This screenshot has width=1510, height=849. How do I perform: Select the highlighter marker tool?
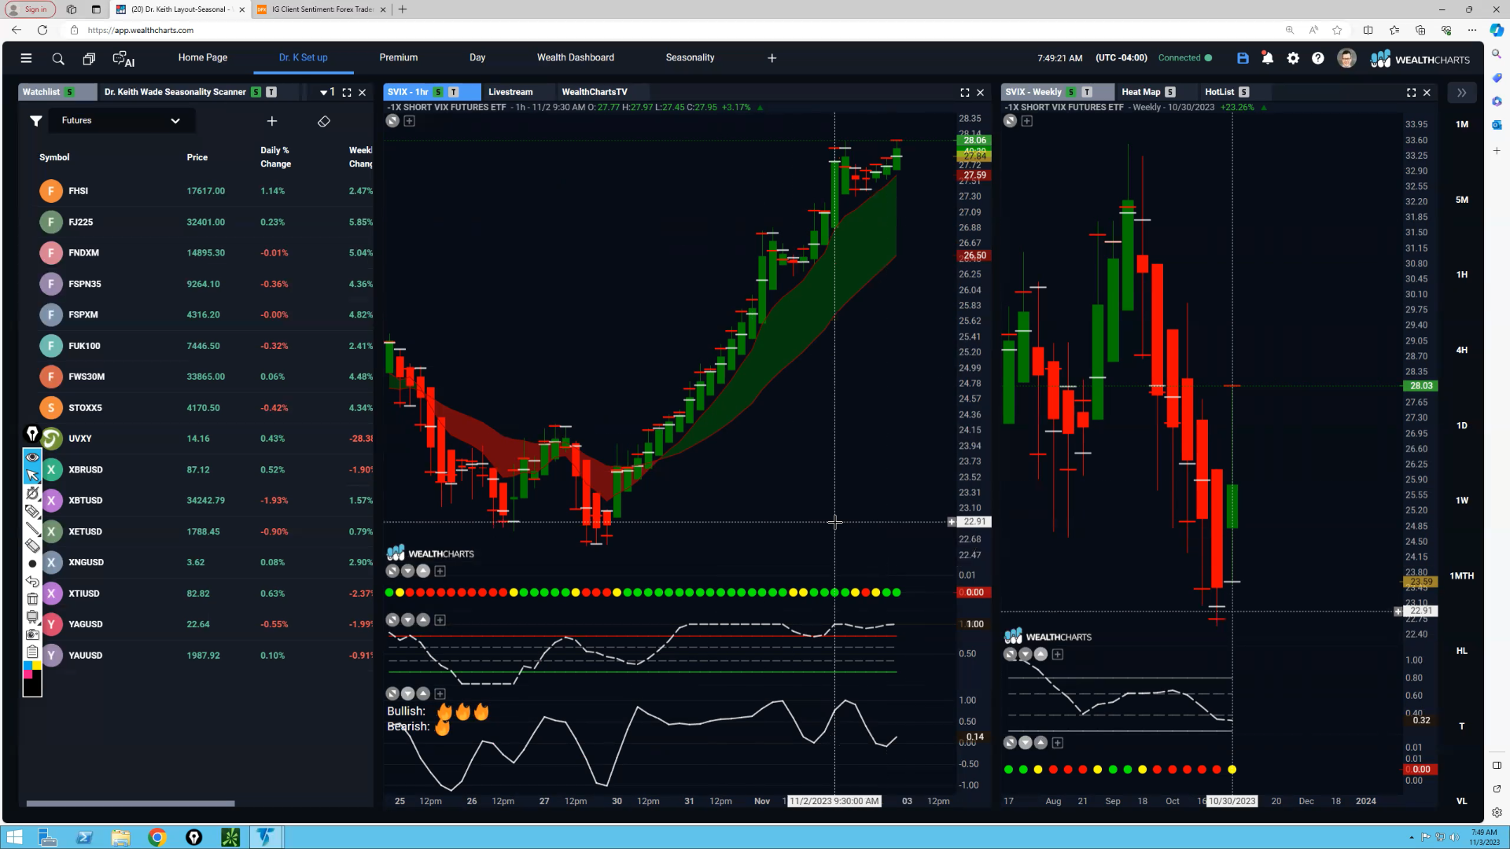(x=32, y=511)
